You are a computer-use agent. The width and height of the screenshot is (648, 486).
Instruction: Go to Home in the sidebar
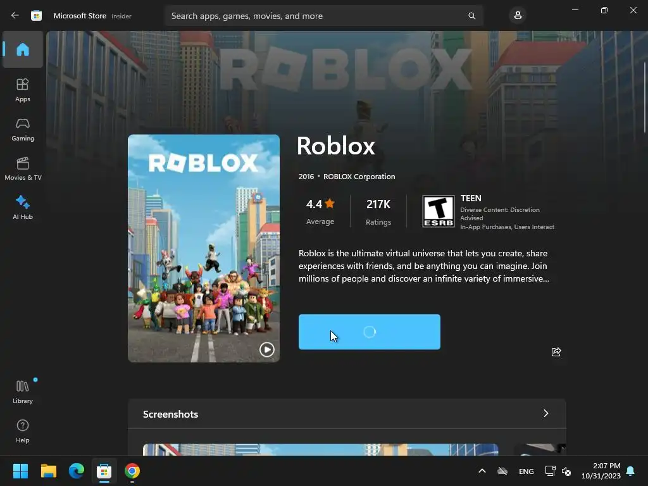[x=23, y=49]
